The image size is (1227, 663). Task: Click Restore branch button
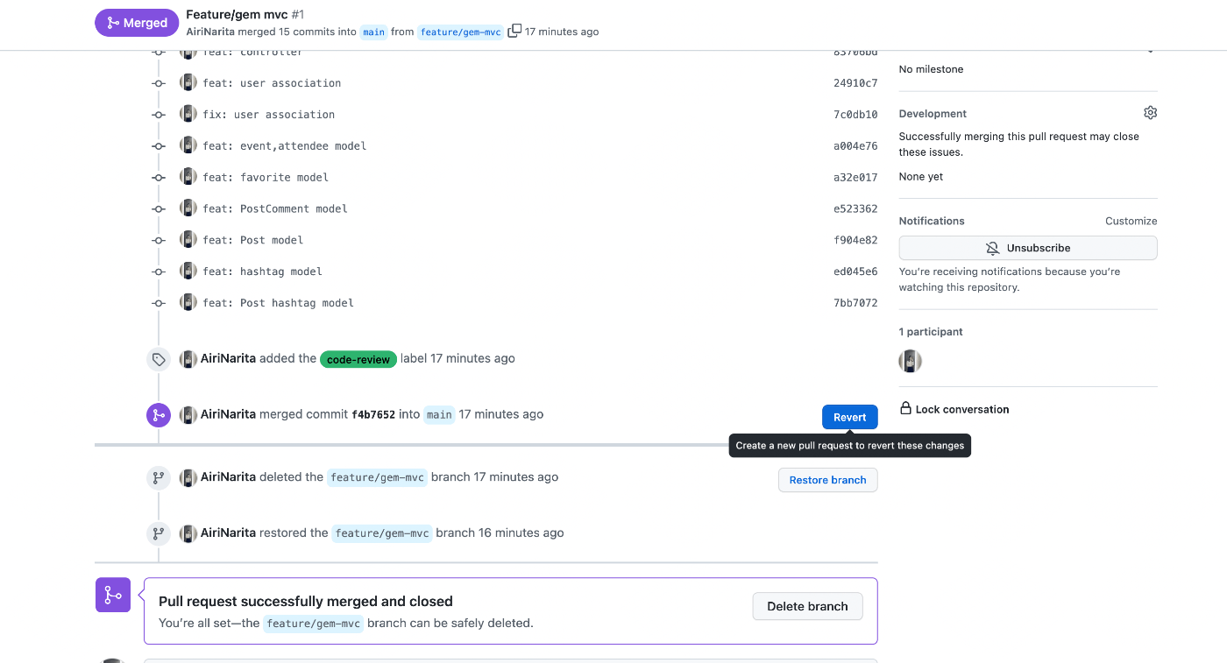(827, 480)
